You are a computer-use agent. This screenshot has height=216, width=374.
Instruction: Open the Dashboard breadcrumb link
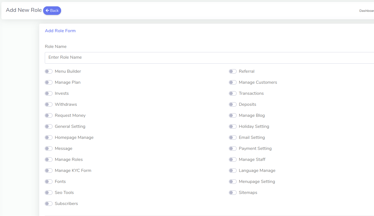coord(366,11)
